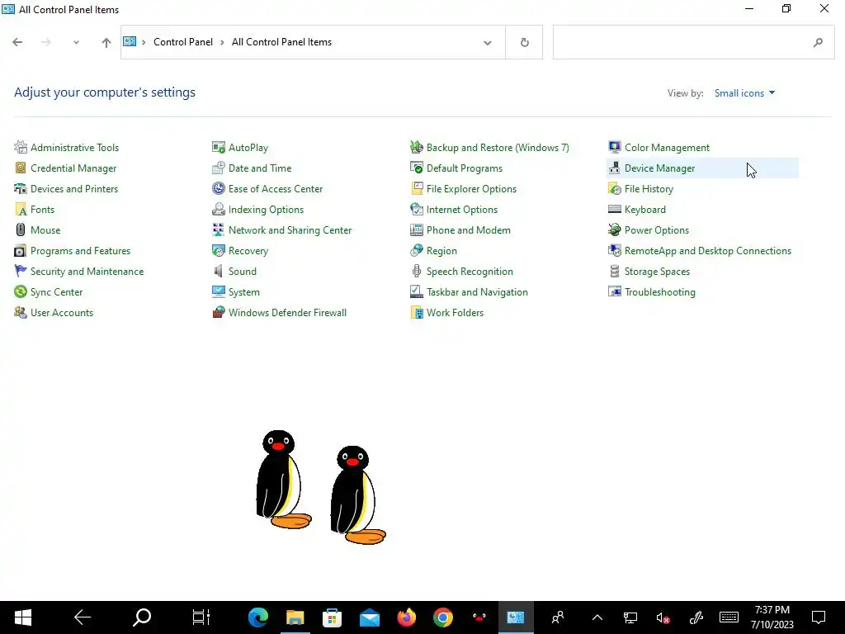Open Microsoft Store from the taskbar
The width and height of the screenshot is (845, 634).
332,617
